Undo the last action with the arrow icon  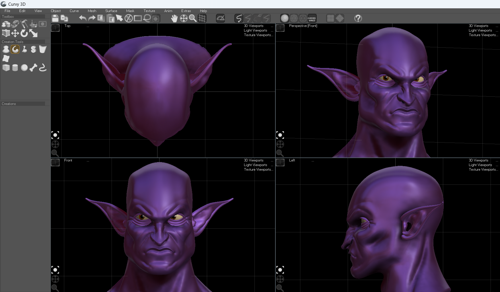click(x=83, y=18)
